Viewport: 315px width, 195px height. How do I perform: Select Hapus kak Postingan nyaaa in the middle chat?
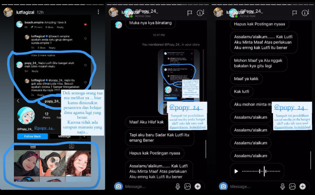[155, 153]
